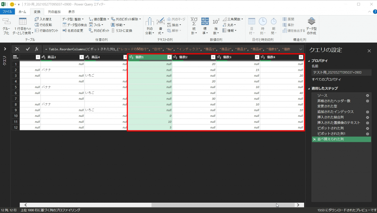Image resolution: width=377 pixels, height=213 pixels.
Task: Expand the クエリ side pane arrow
Action: [5, 49]
